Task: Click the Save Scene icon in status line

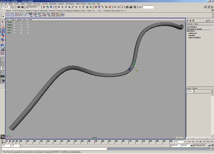Action: (23, 7)
